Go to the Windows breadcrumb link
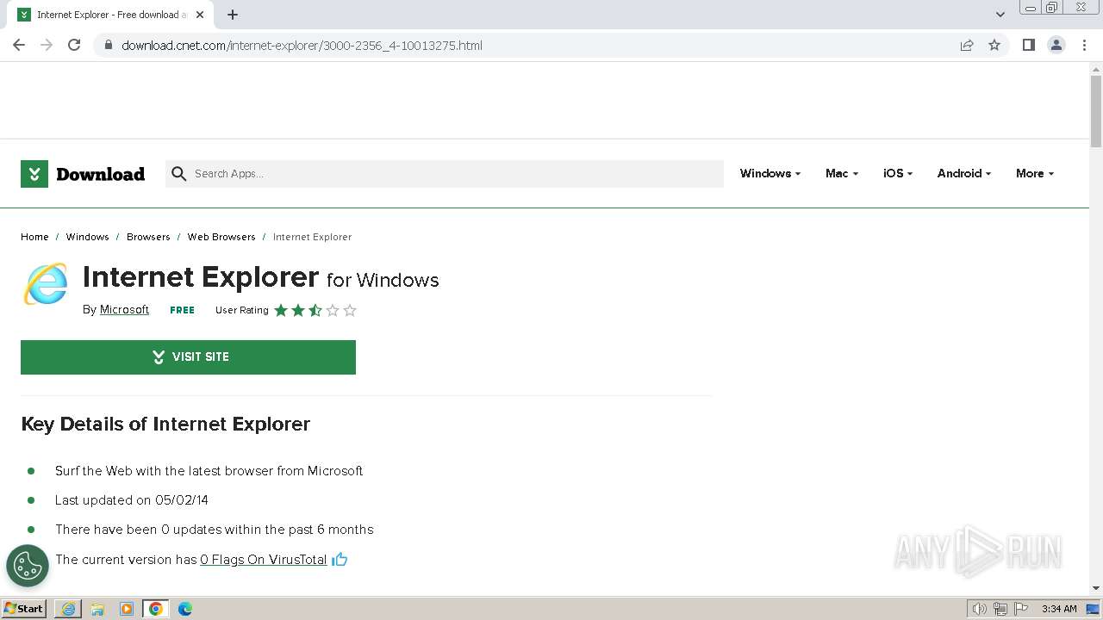Image resolution: width=1103 pixels, height=620 pixels. [87, 237]
